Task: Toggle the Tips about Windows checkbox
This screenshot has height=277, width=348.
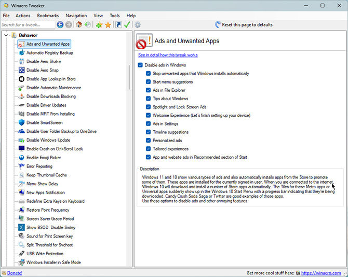Action: pos(148,99)
